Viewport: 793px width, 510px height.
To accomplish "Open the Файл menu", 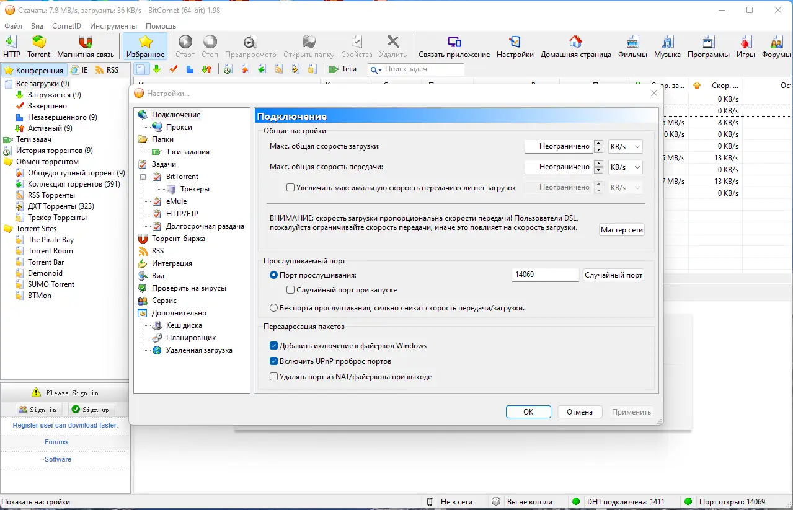I will (x=13, y=26).
